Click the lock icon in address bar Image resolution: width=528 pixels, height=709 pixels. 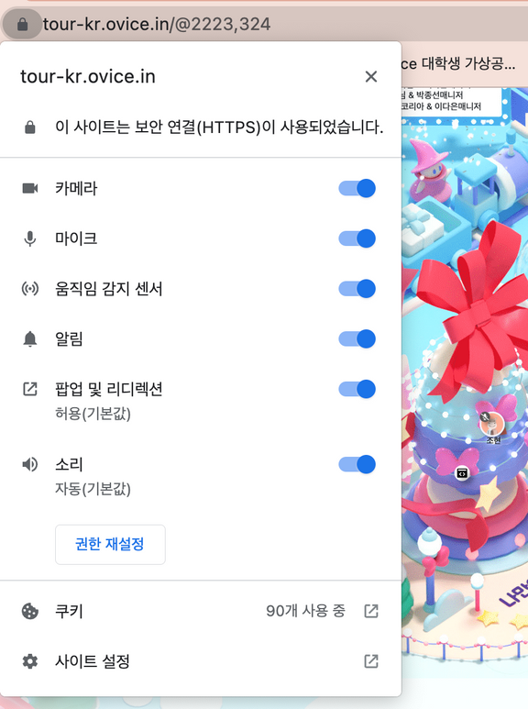22,24
